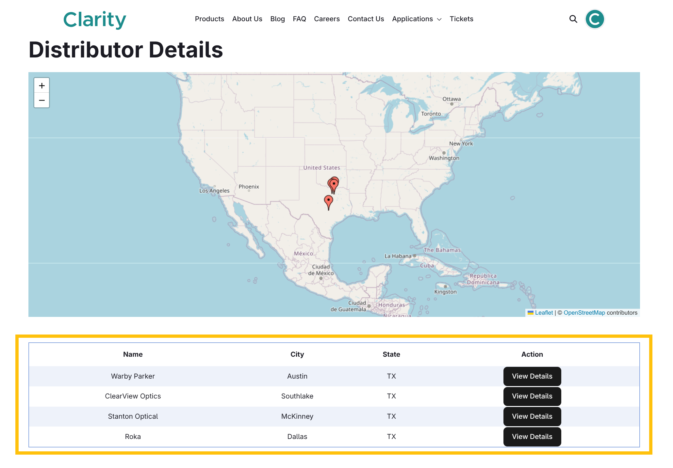Expand the Applications dropdown menu
Image resolution: width=673 pixels, height=468 pixels.
pyautogui.click(x=417, y=19)
